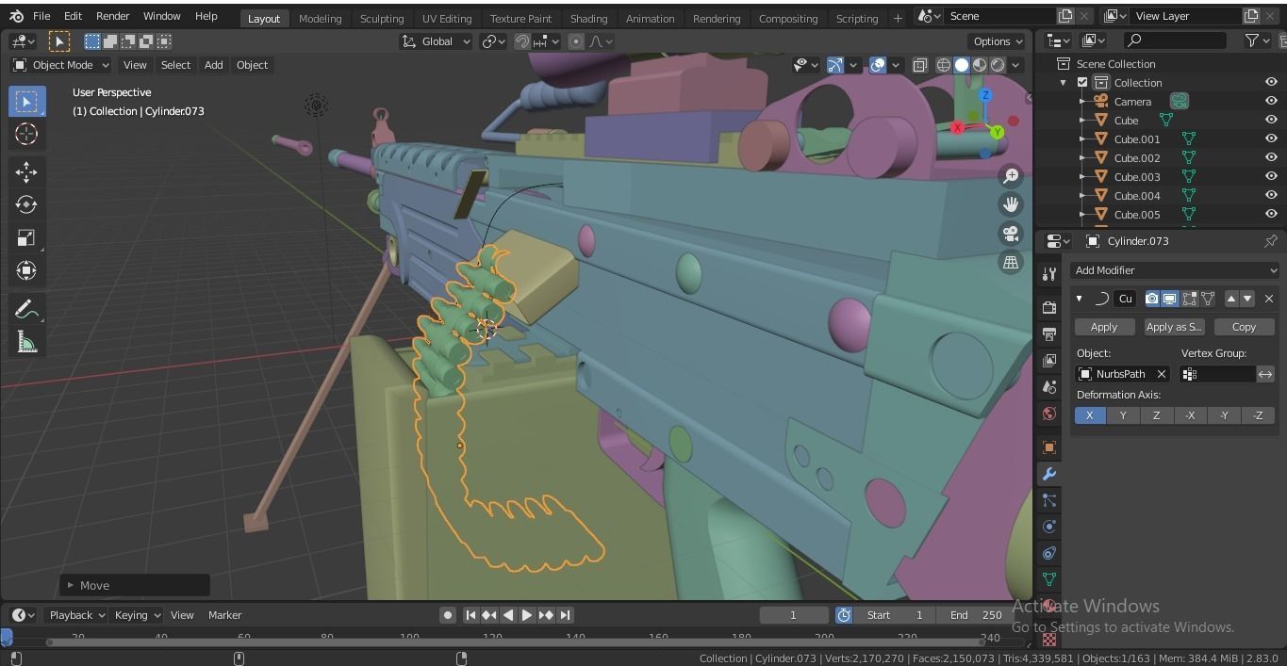Viewport: 1287px width, 666px height.
Task: Expand Cube.002 tree item
Action: (x=1082, y=158)
